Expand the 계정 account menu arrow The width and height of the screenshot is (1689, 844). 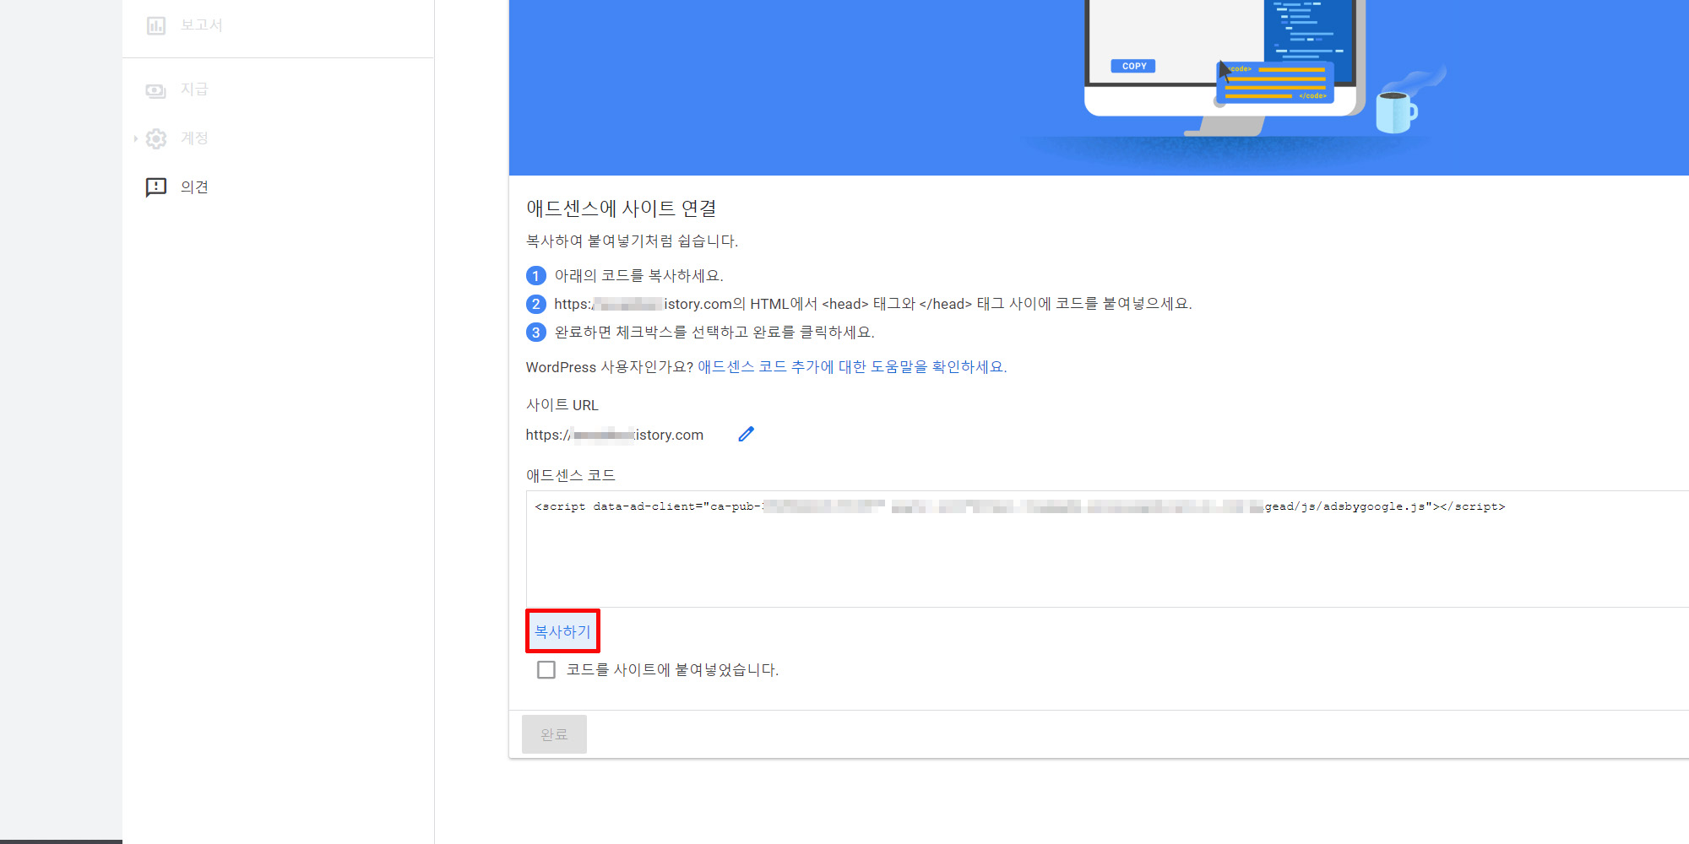click(135, 138)
